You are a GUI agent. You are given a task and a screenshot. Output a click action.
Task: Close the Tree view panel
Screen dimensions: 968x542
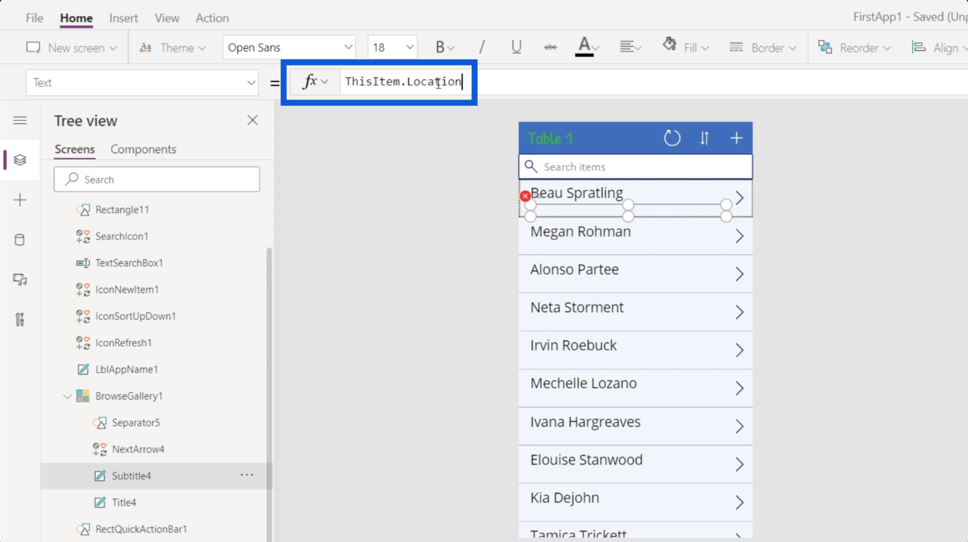252,120
